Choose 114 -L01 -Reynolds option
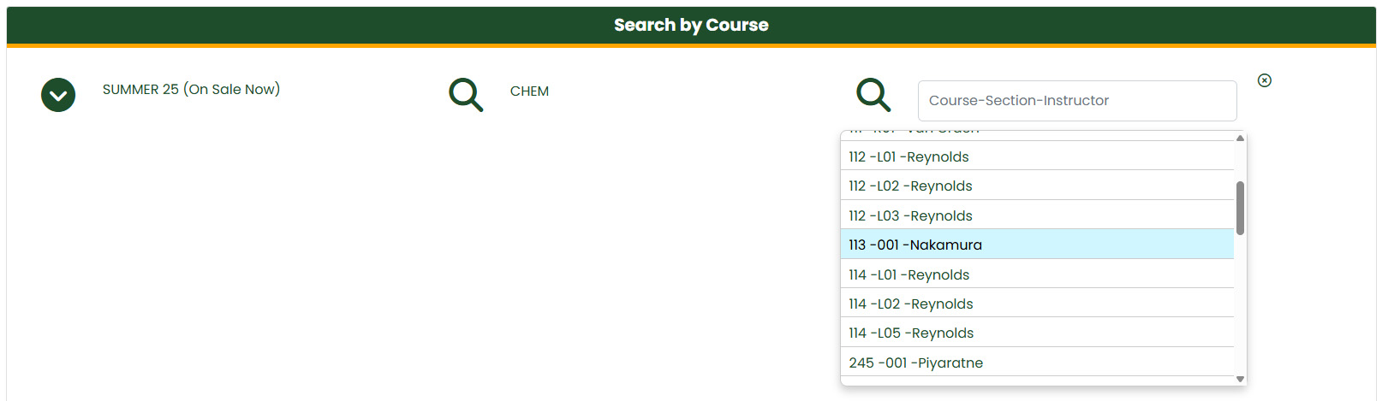Viewport: 1394px width, 401px height. [1037, 274]
